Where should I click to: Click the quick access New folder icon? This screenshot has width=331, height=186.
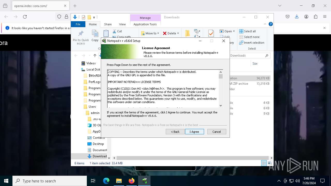(x=89, y=17)
